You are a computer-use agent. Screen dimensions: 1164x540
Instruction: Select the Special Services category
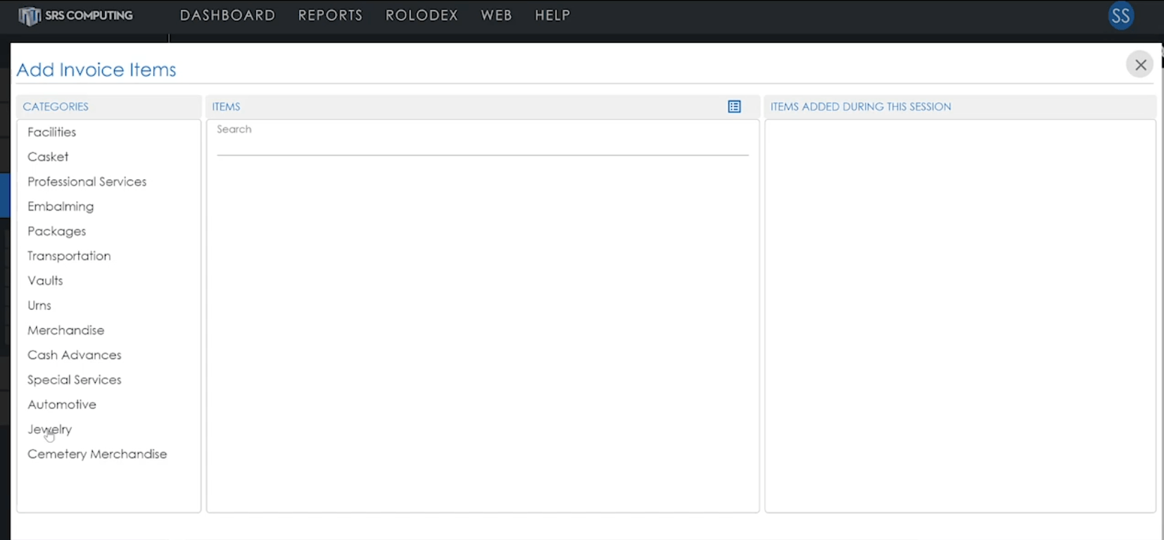click(74, 379)
